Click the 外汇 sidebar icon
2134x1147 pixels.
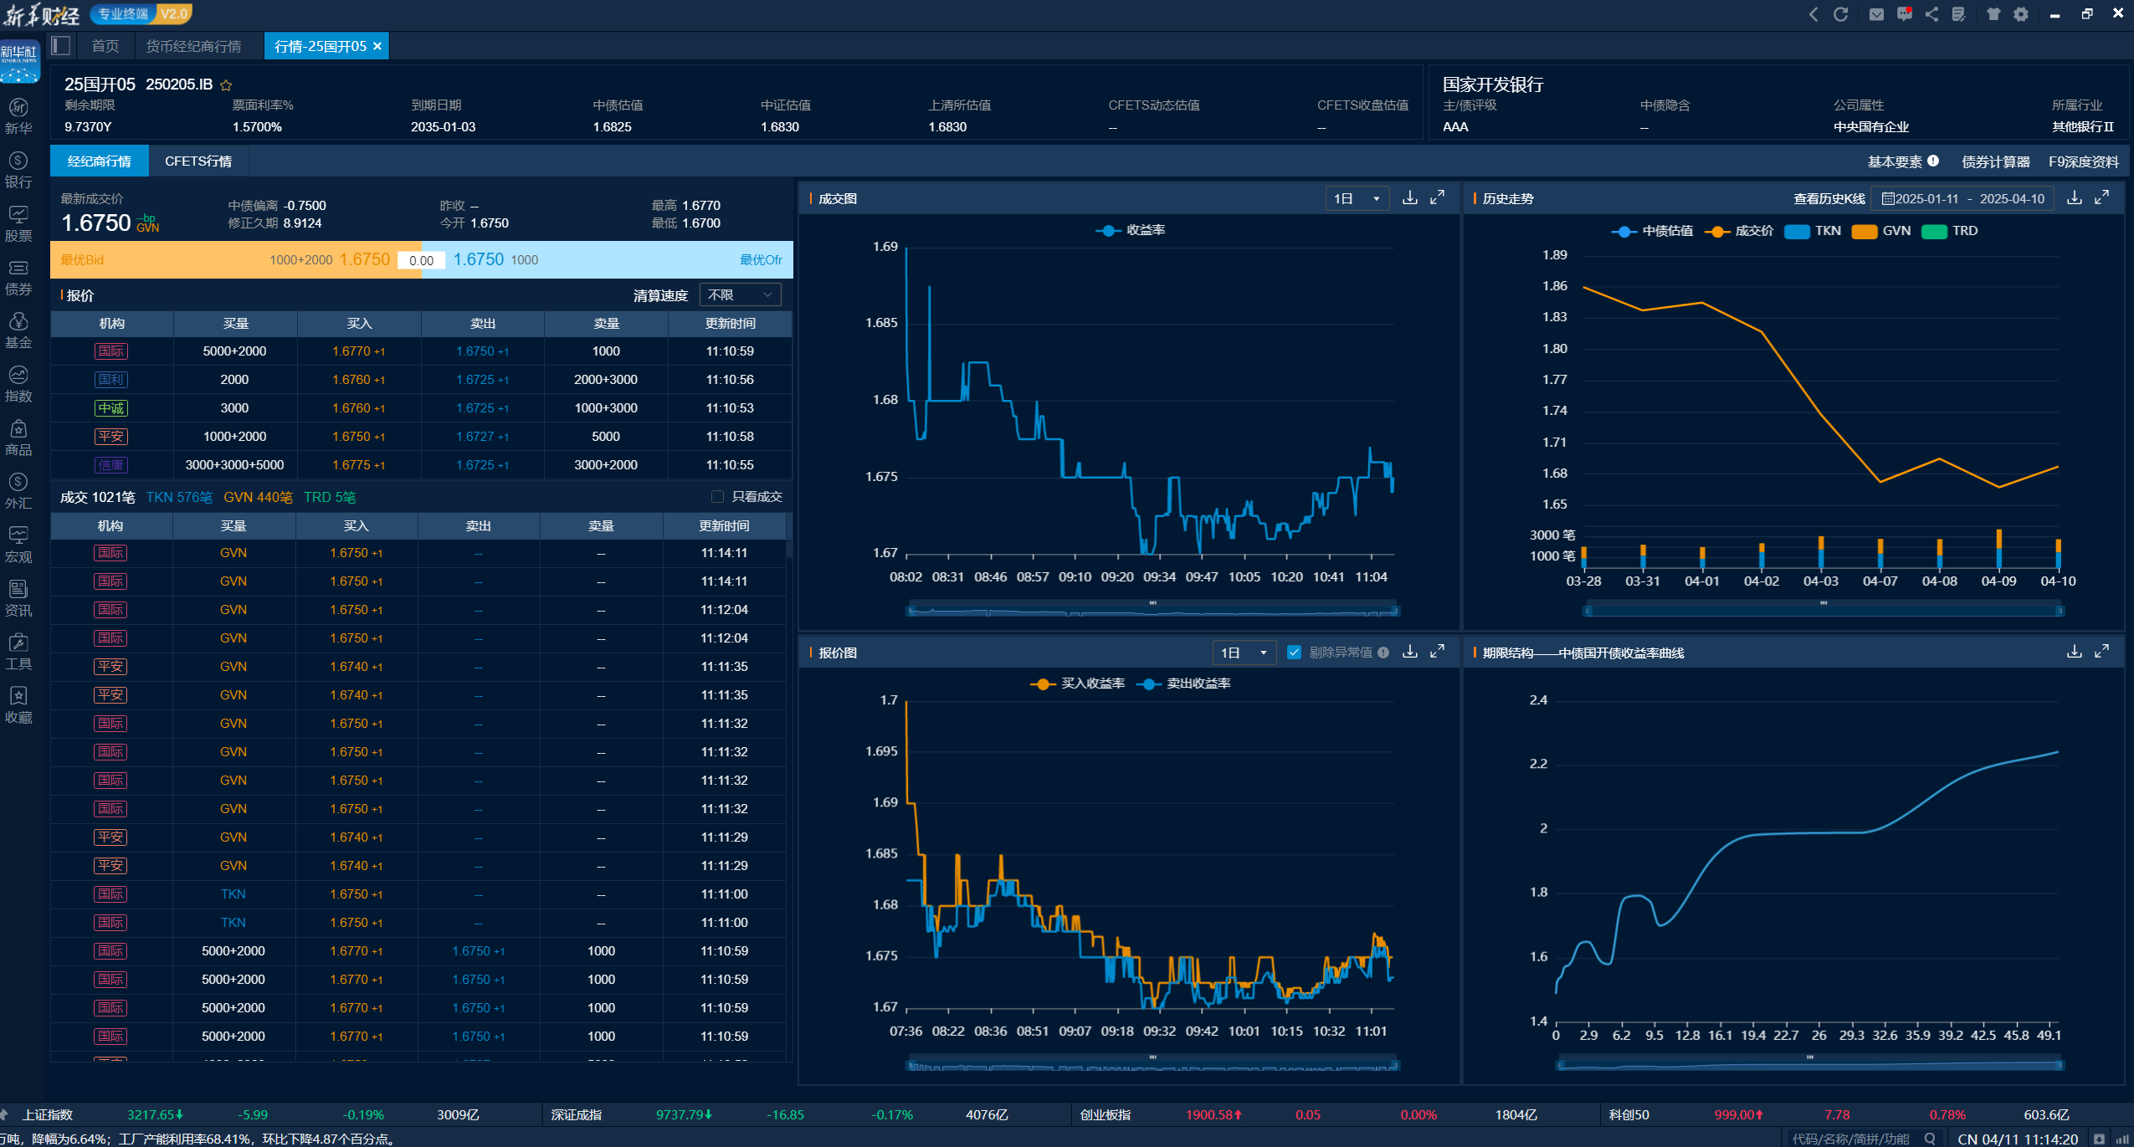18,491
